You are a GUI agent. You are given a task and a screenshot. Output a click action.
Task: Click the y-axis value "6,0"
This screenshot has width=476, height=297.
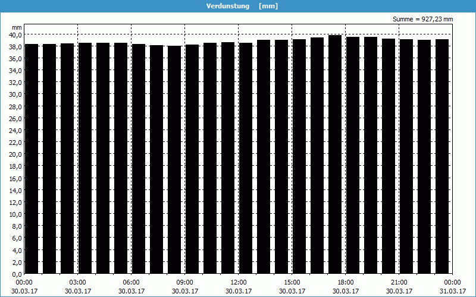pos(17,238)
